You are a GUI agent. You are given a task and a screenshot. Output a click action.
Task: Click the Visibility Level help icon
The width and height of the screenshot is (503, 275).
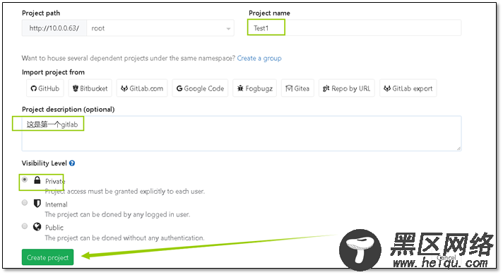(72, 163)
